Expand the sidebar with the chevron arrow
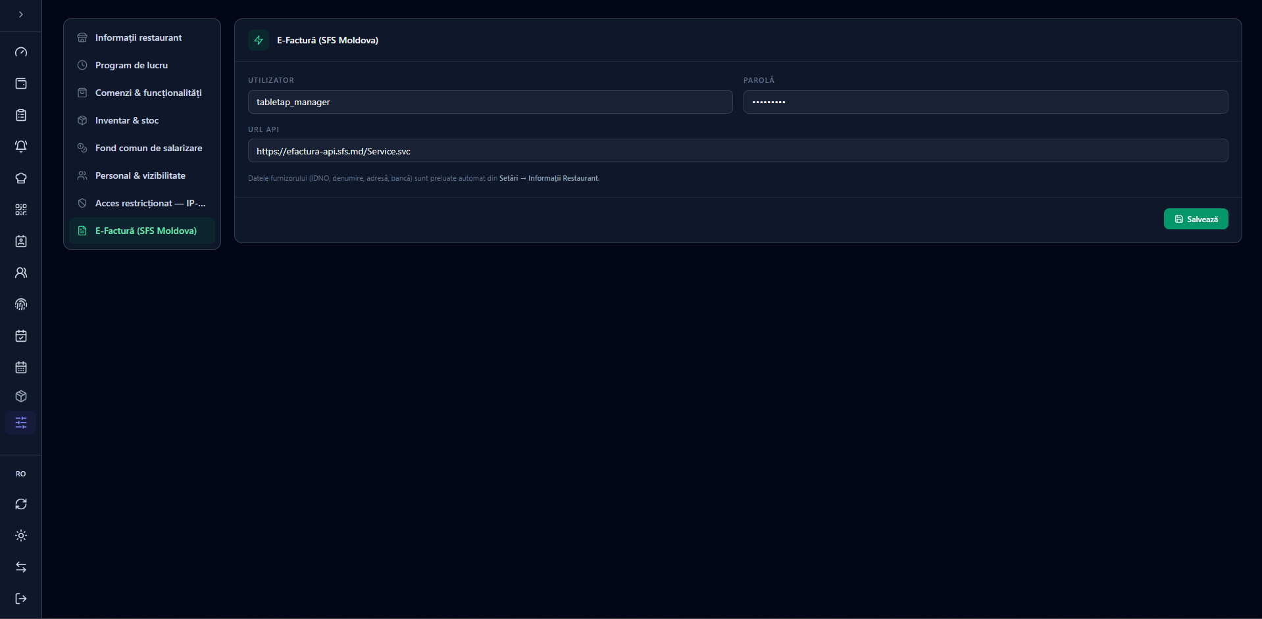This screenshot has width=1262, height=619. (x=21, y=14)
